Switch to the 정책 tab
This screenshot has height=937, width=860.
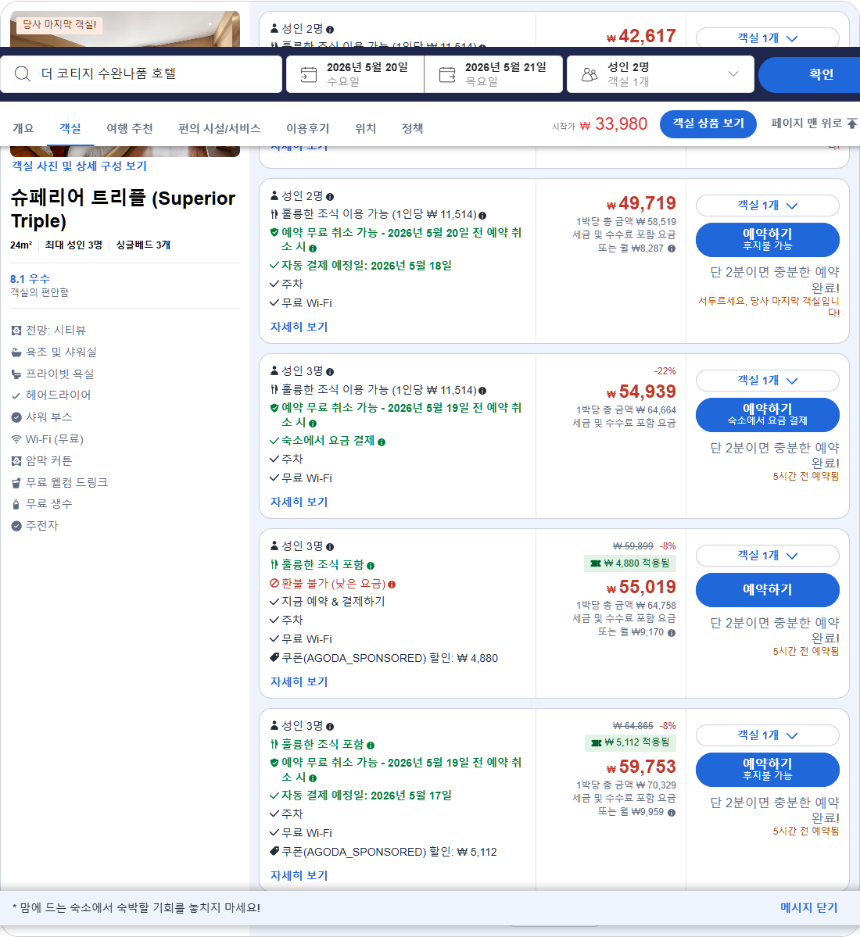pos(412,128)
